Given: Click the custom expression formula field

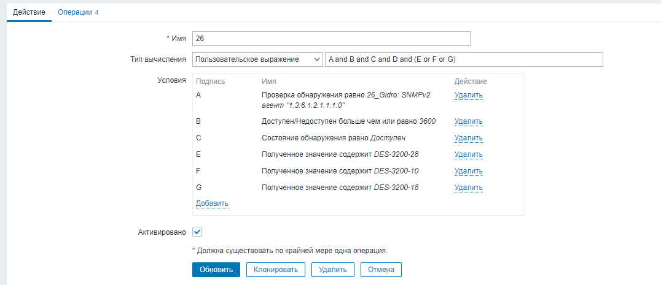Looking at the screenshot, I should pyautogui.click(x=464, y=59).
